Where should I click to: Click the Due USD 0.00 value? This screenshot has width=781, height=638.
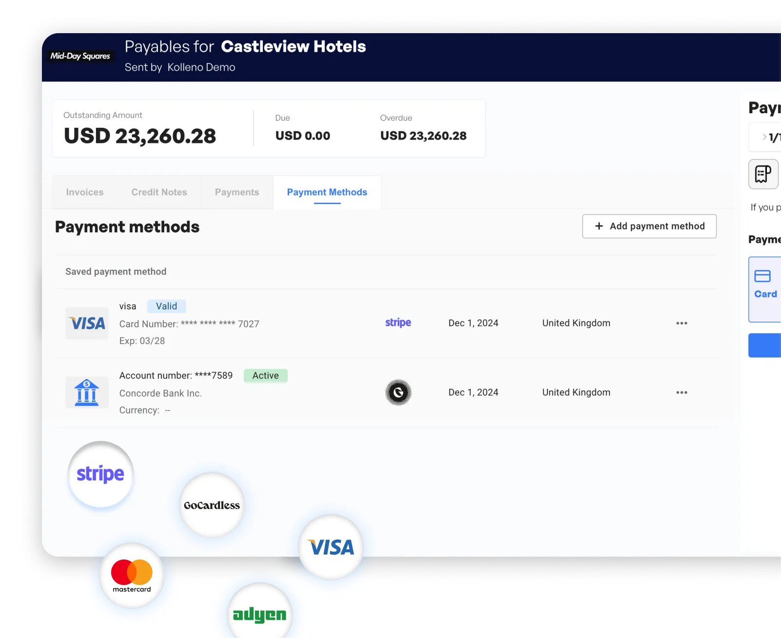(x=303, y=136)
